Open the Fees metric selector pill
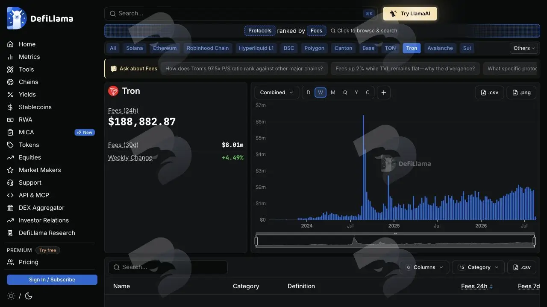Viewport: 547px width, 307px height. (317, 31)
